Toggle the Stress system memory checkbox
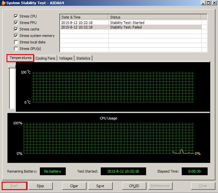Viewport: 218px width, 193px height. [x=16, y=36]
